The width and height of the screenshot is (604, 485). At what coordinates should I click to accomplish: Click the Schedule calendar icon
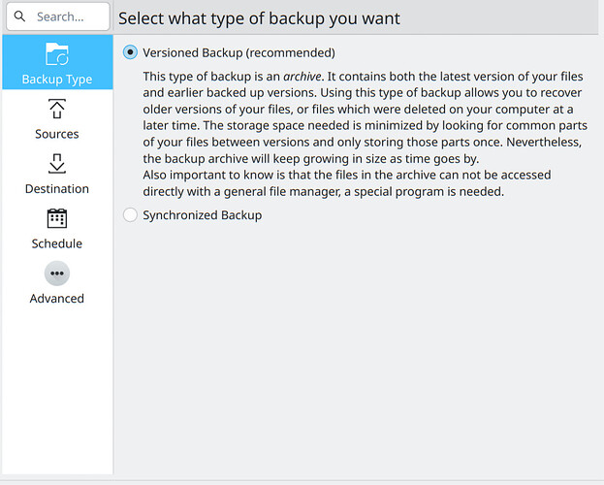tap(57, 218)
